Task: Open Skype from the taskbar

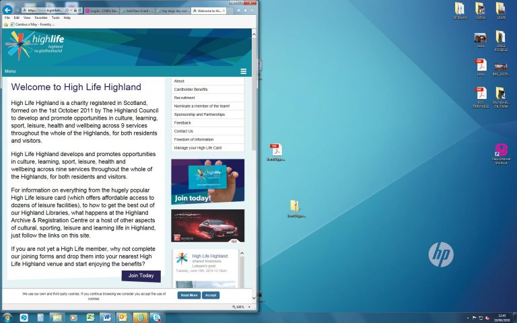Action: coord(156,318)
